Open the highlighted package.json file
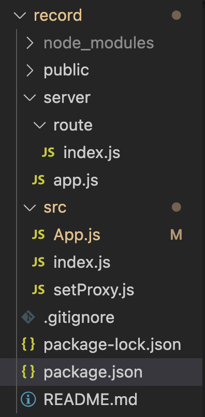The image size is (205, 417). [93, 372]
